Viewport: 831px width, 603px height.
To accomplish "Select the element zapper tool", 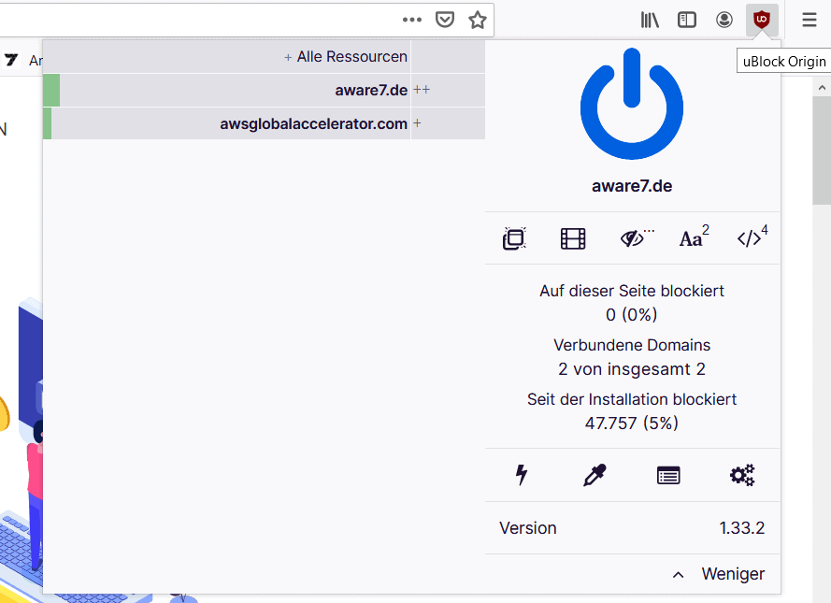I will 521,475.
